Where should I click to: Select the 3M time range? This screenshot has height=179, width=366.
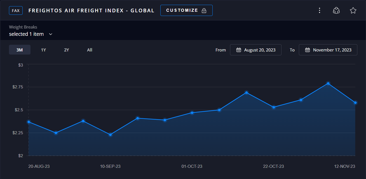point(20,50)
